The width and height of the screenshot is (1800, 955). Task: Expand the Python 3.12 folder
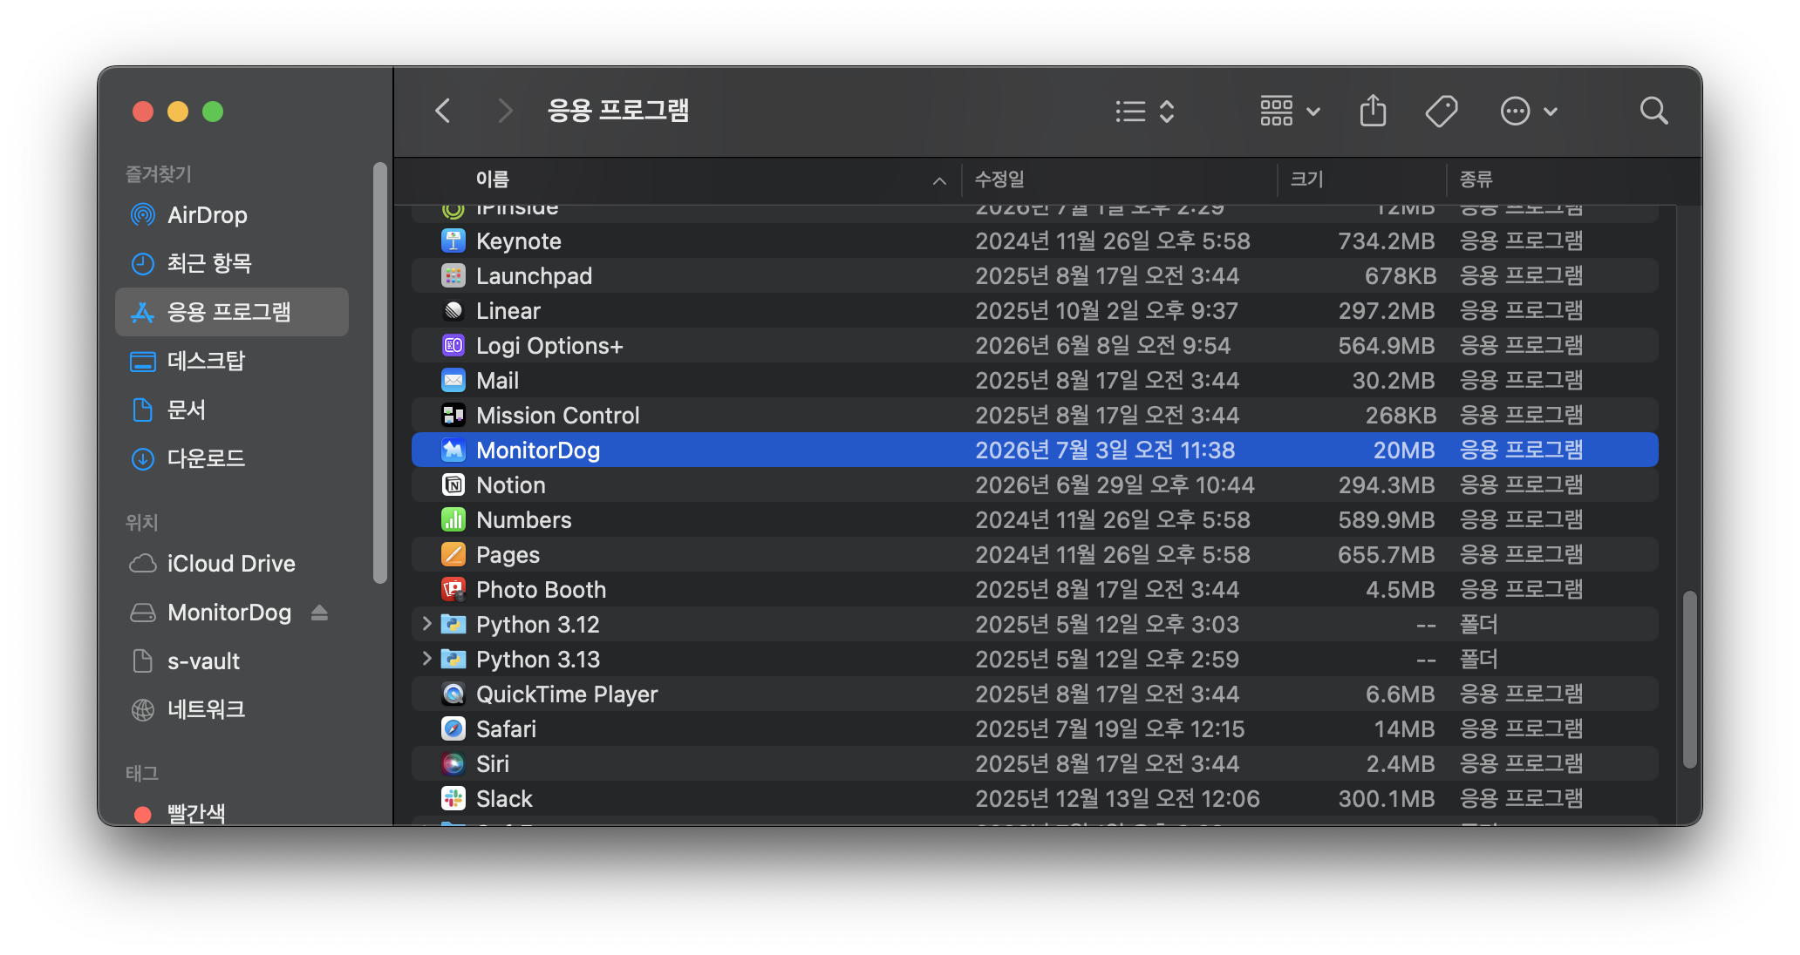[426, 623]
